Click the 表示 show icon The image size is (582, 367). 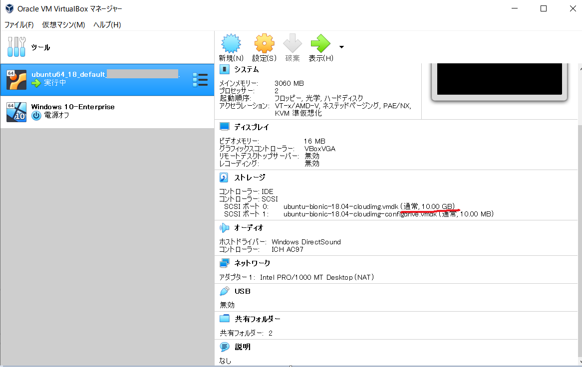[320, 44]
